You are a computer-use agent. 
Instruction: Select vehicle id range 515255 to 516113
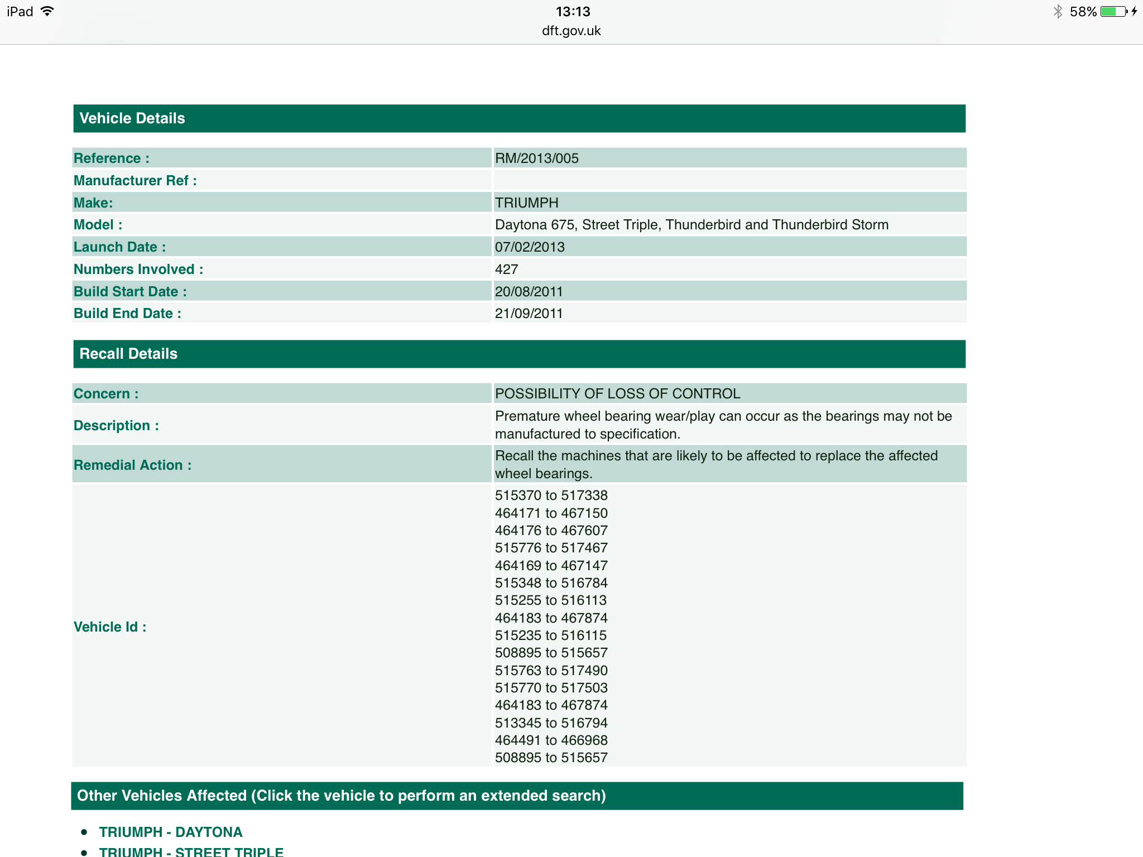[551, 600]
